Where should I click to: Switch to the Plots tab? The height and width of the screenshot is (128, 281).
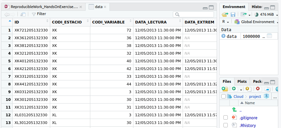[242, 81]
